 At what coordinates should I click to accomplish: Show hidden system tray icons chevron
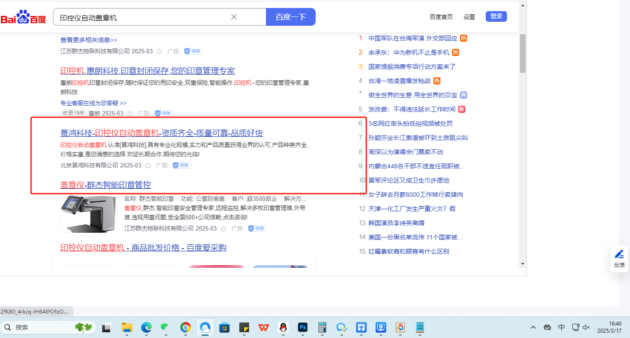tap(533, 327)
